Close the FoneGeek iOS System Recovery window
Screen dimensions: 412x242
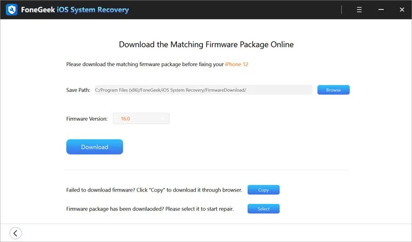point(400,10)
